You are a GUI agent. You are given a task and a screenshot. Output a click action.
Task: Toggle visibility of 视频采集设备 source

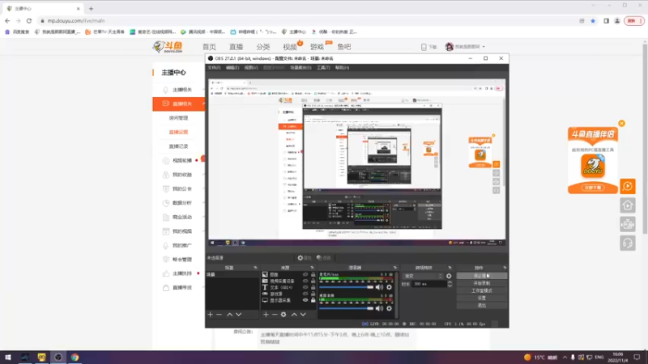pyautogui.click(x=305, y=281)
